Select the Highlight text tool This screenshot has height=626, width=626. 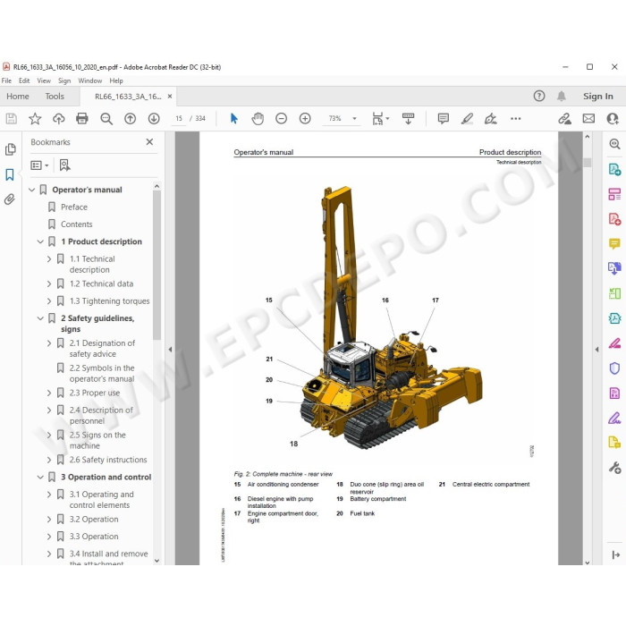click(467, 119)
